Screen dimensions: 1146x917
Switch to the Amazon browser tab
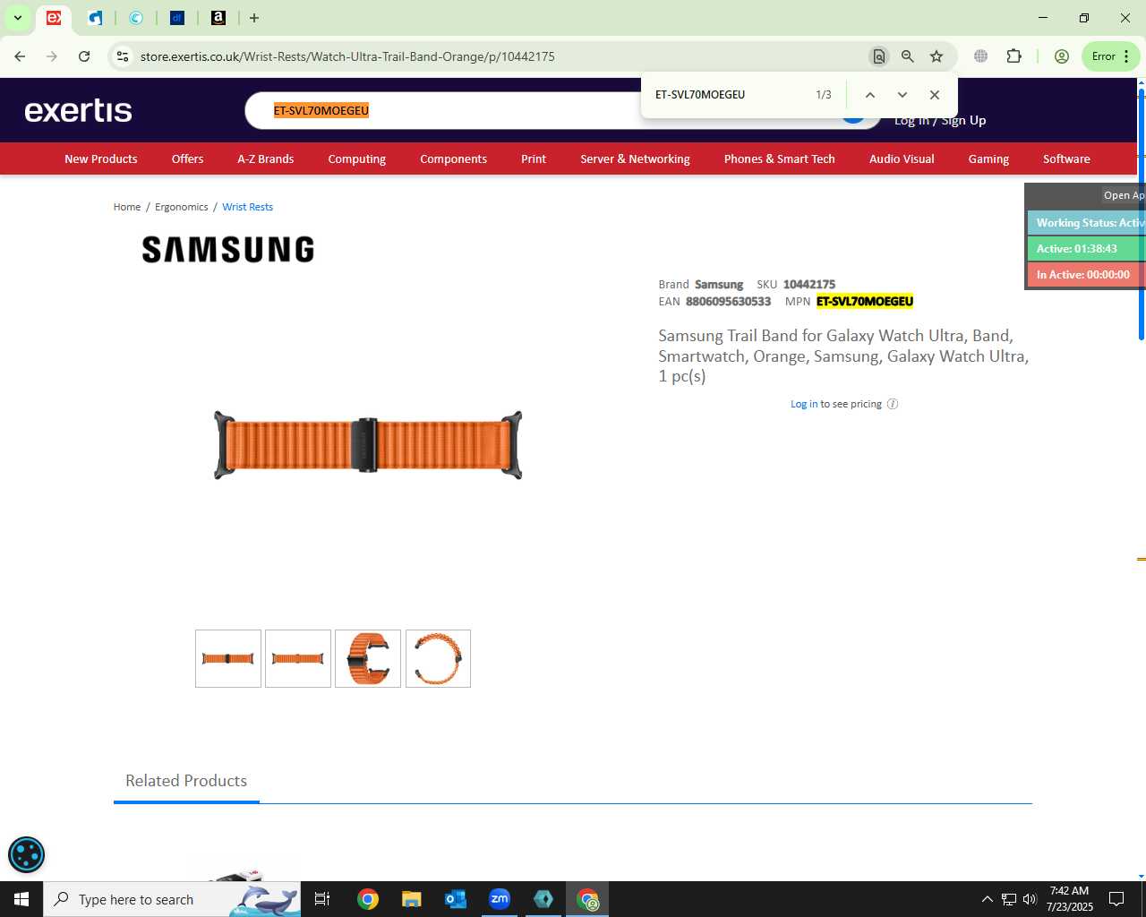[218, 18]
